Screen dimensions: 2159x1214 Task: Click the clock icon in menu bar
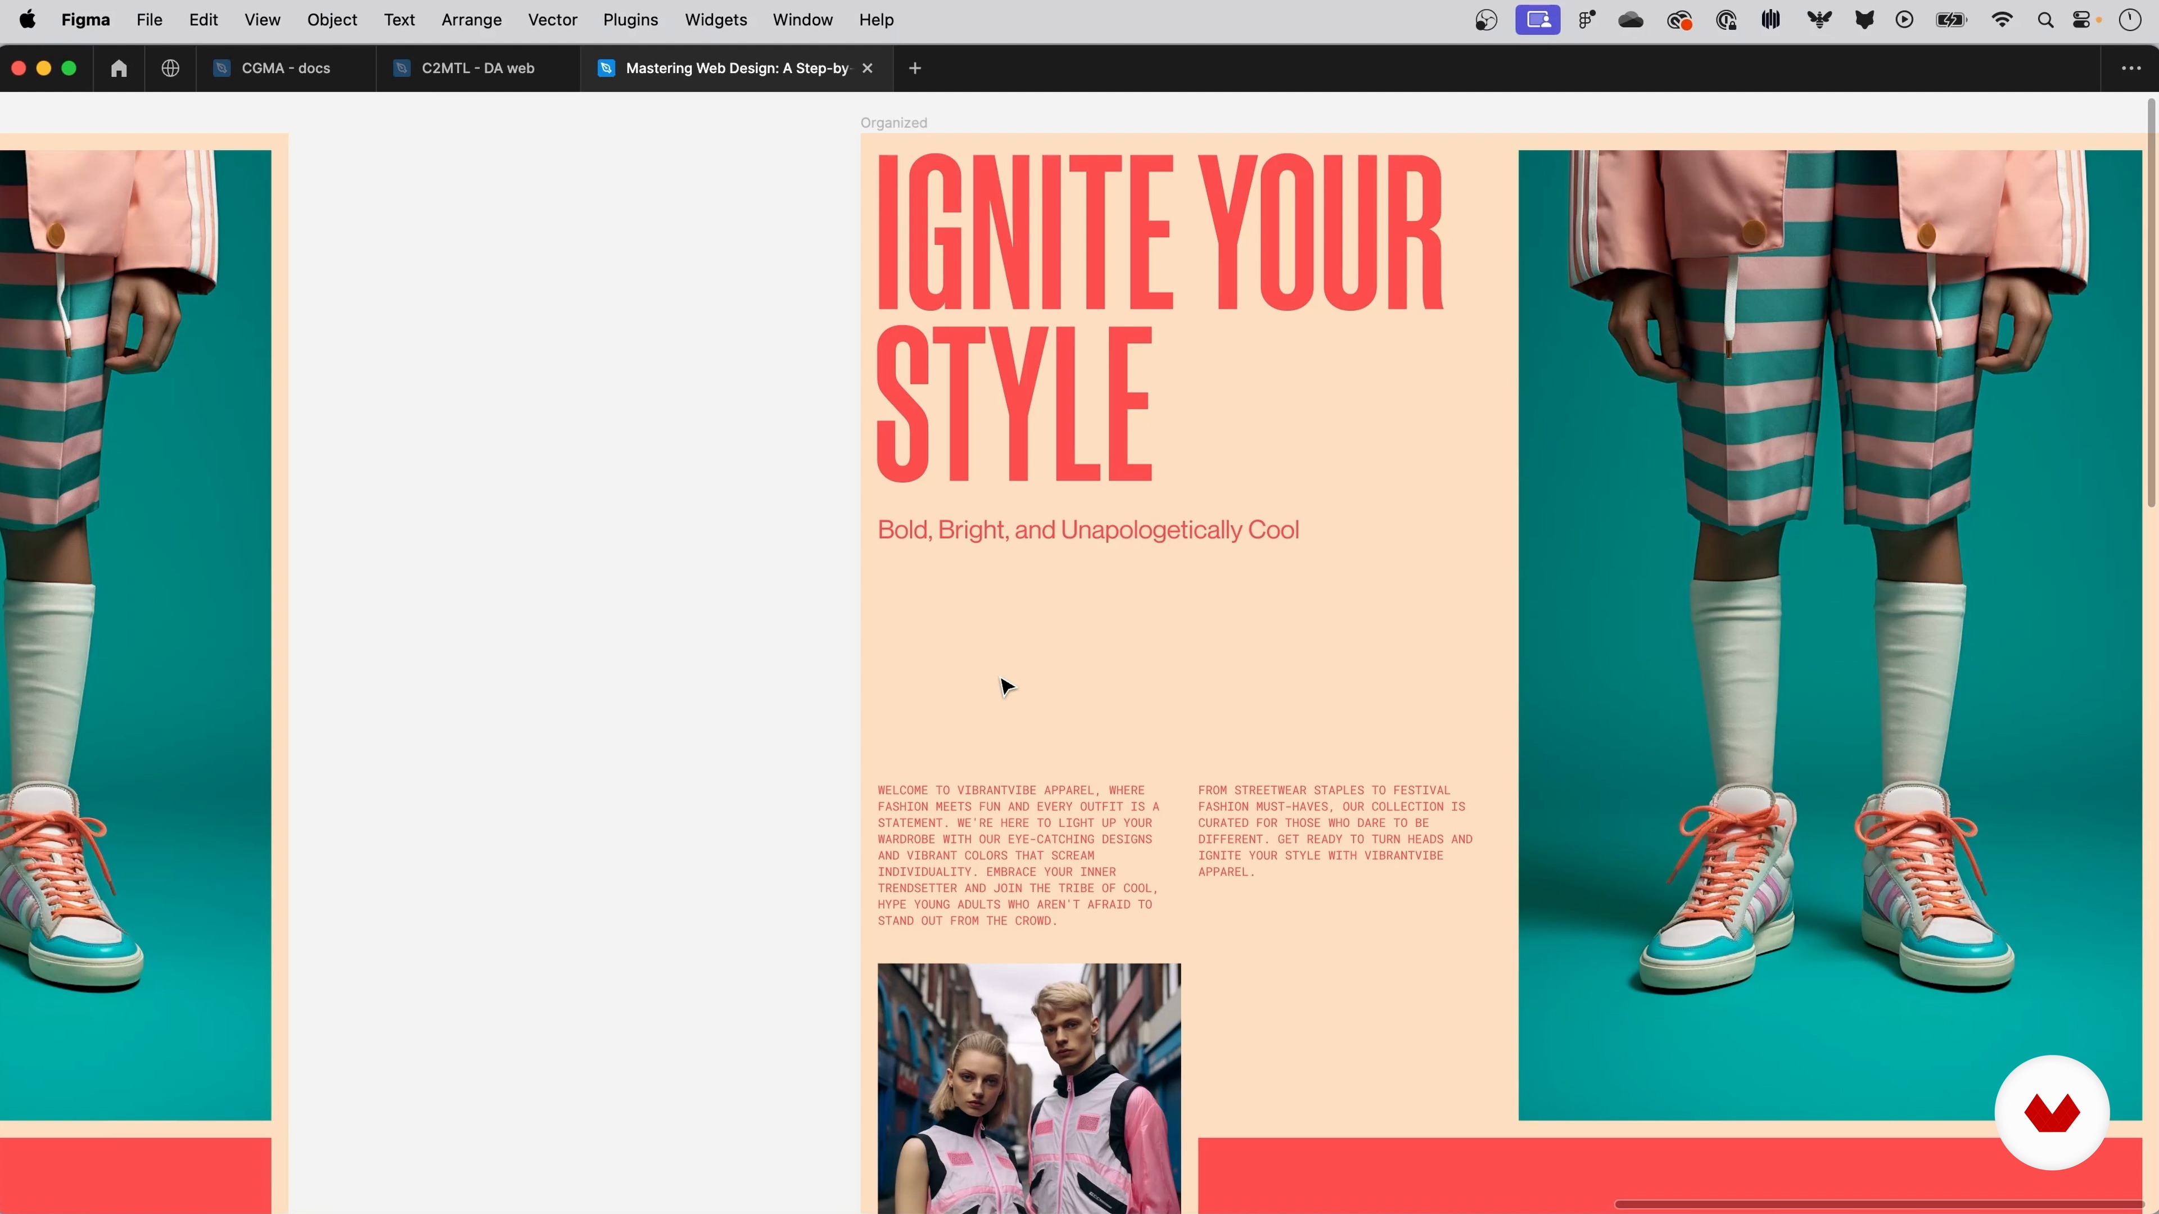(x=2130, y=20)
